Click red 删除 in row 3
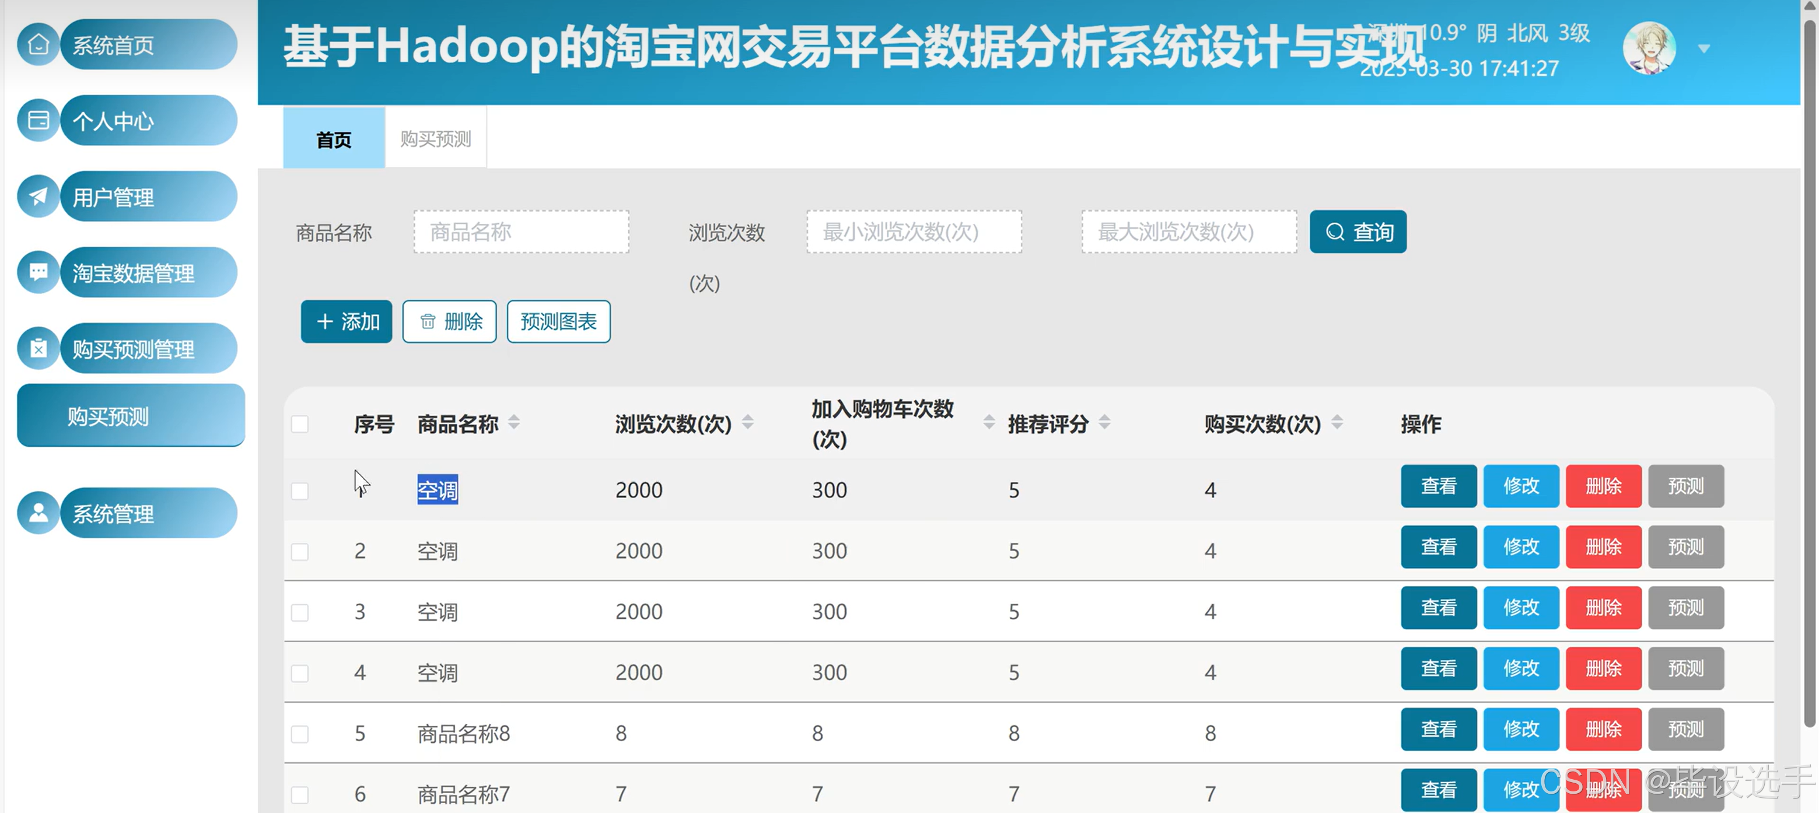Screen dimensions: 1819x813 point(1604,607)
